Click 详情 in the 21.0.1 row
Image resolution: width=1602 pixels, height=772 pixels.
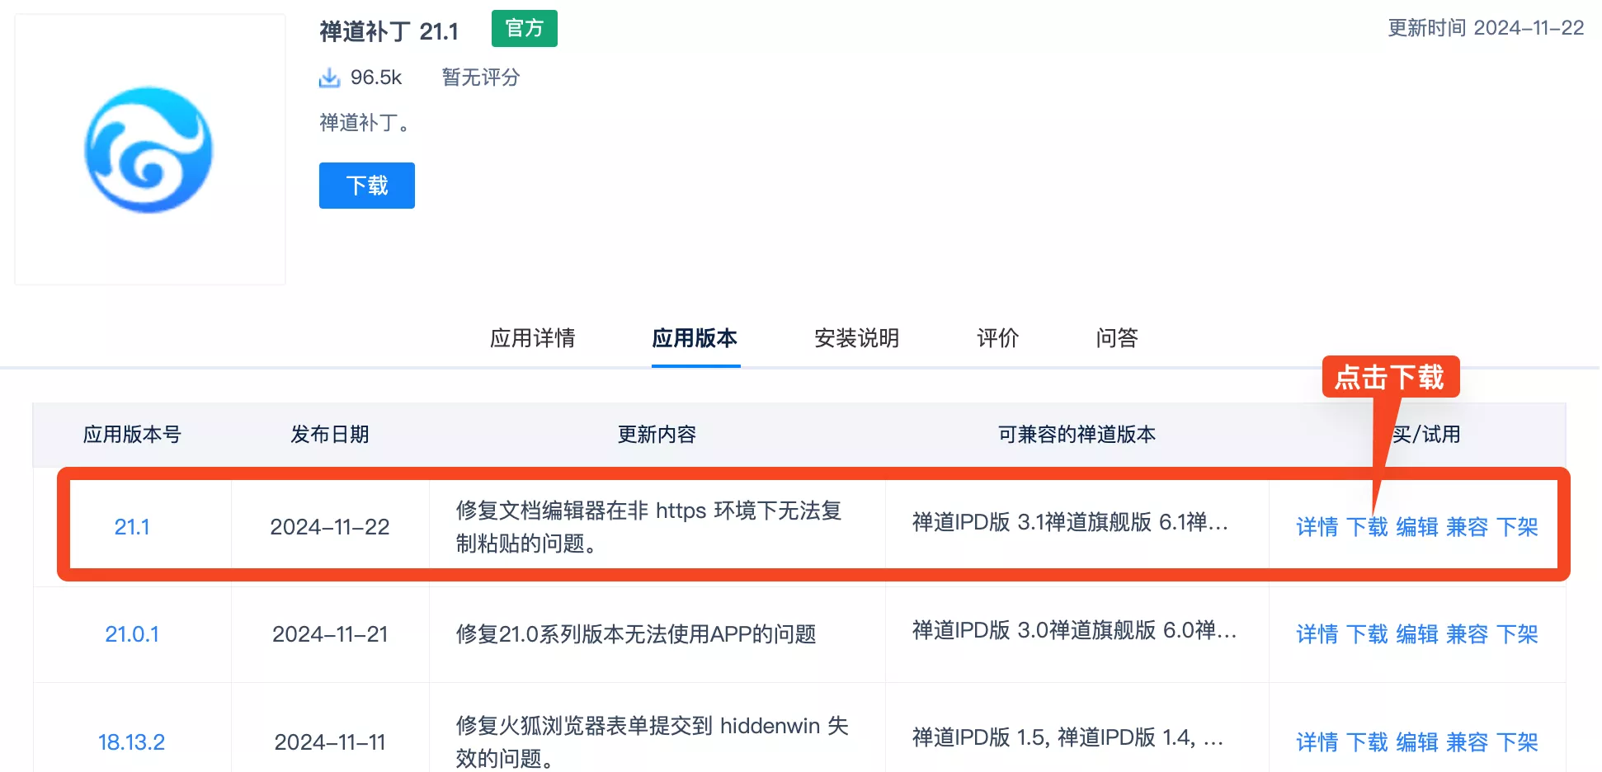pos(1317,634)
